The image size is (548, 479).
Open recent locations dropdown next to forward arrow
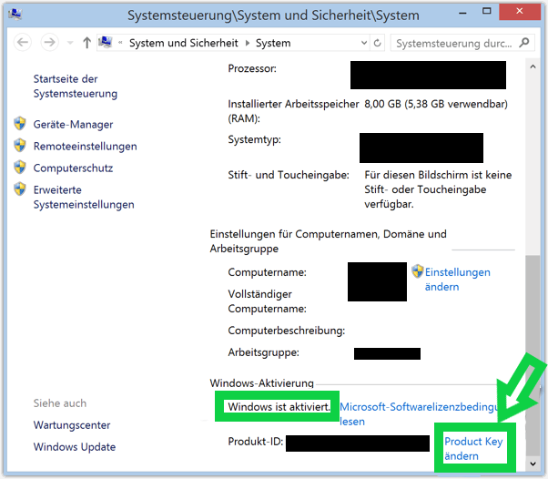tap(70, 43)
